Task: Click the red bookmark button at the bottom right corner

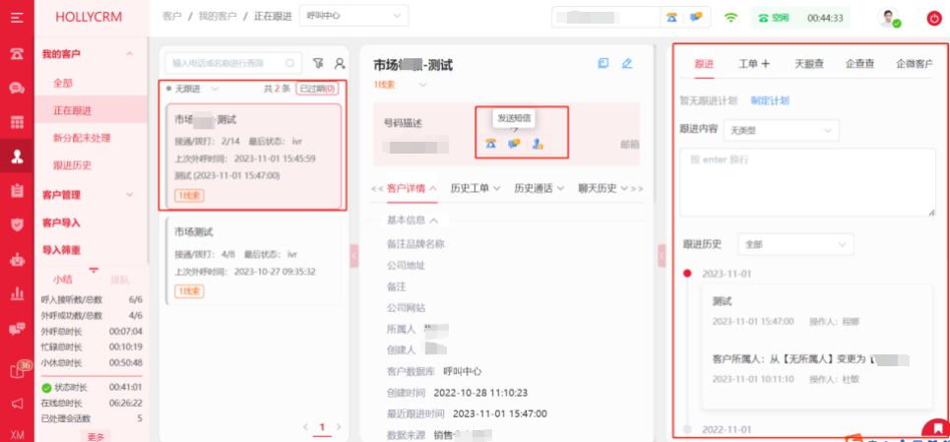Action: [x=937, y=430]
